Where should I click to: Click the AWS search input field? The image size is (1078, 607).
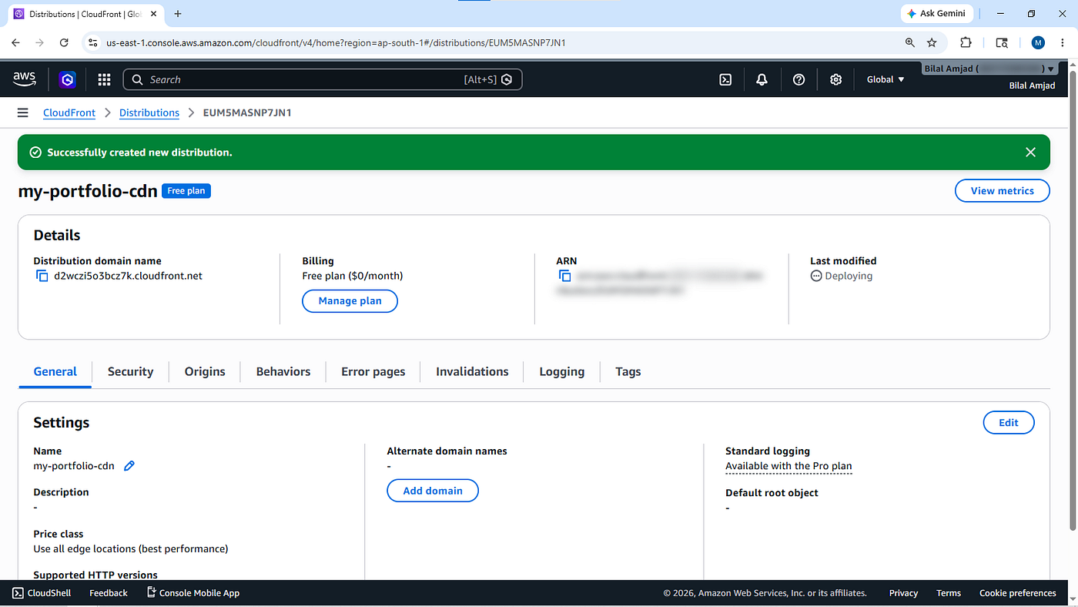point(323,79)
